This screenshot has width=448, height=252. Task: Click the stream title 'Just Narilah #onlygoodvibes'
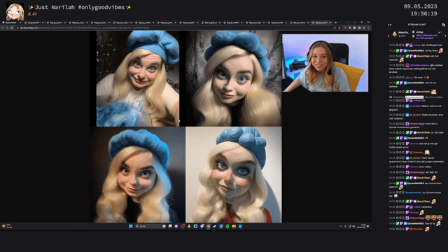click(x=79, y=7)
